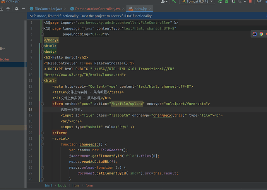Start debugging with the green bug icon
Viewport: 267px width, 190px height.
[x=227, y=2]
